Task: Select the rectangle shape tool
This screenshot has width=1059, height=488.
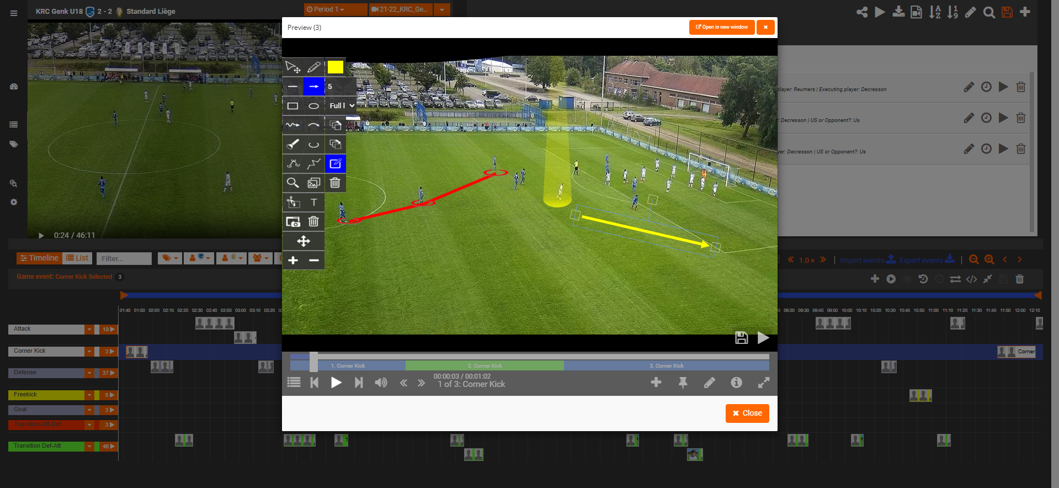Action: point(292,106)
